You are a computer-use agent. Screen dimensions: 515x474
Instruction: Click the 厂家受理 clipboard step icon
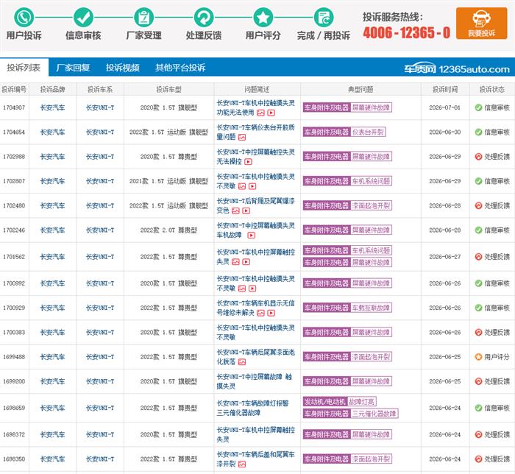(143, 17)
